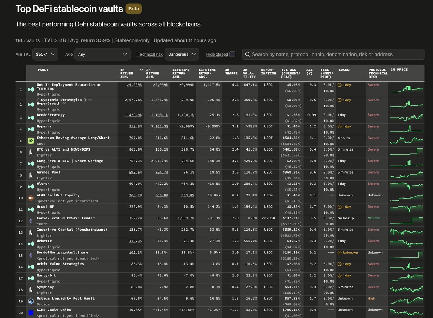Click the Ostium Liquidity Pool Vault icon
Viewport: 433px width, 318px height.
31,301
